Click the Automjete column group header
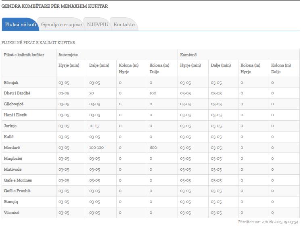This screenshot has height=232, width=301. coord(68,55)
